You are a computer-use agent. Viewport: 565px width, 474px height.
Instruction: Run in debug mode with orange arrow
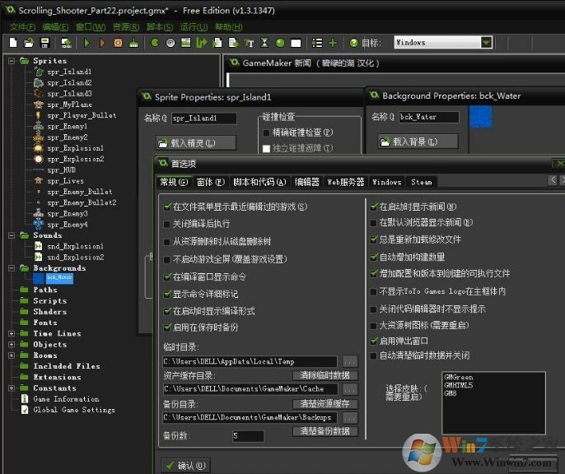(102, 43)
